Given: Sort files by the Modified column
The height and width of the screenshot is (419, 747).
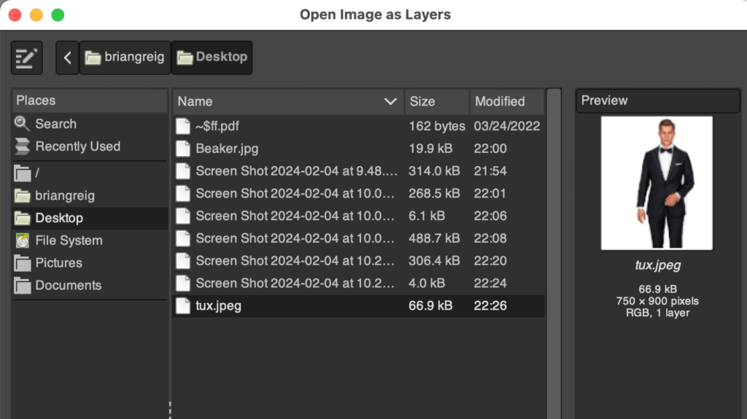Looking at the screenshot, I should [x=506, y=102].
